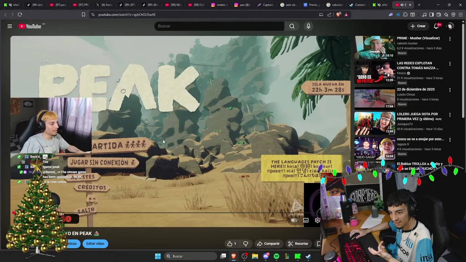Open a new browser tab
Screen dimensions: 466x262
click(419, 5)
